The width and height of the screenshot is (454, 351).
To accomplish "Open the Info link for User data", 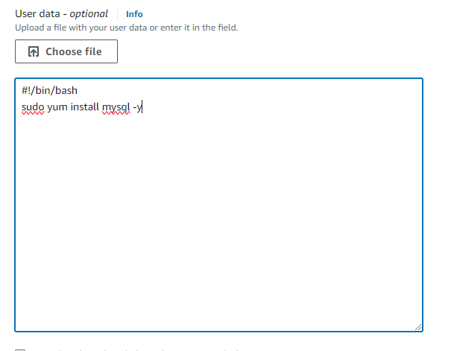I will [134, 14].
